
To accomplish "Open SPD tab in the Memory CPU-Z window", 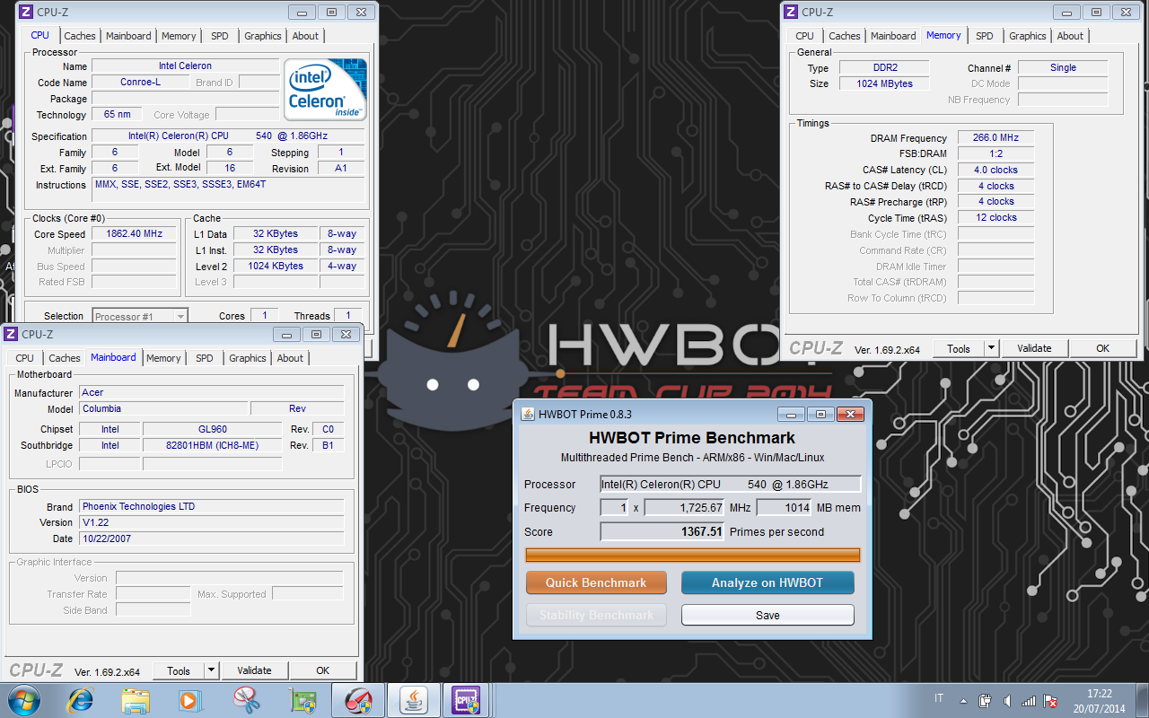I will pyautogui.click(x=985, y=36).
